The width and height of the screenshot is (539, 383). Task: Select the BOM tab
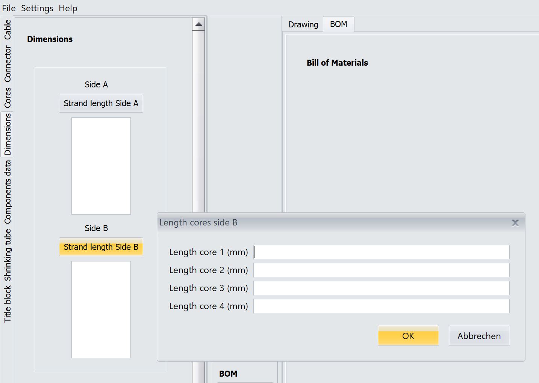coord(338,24)
